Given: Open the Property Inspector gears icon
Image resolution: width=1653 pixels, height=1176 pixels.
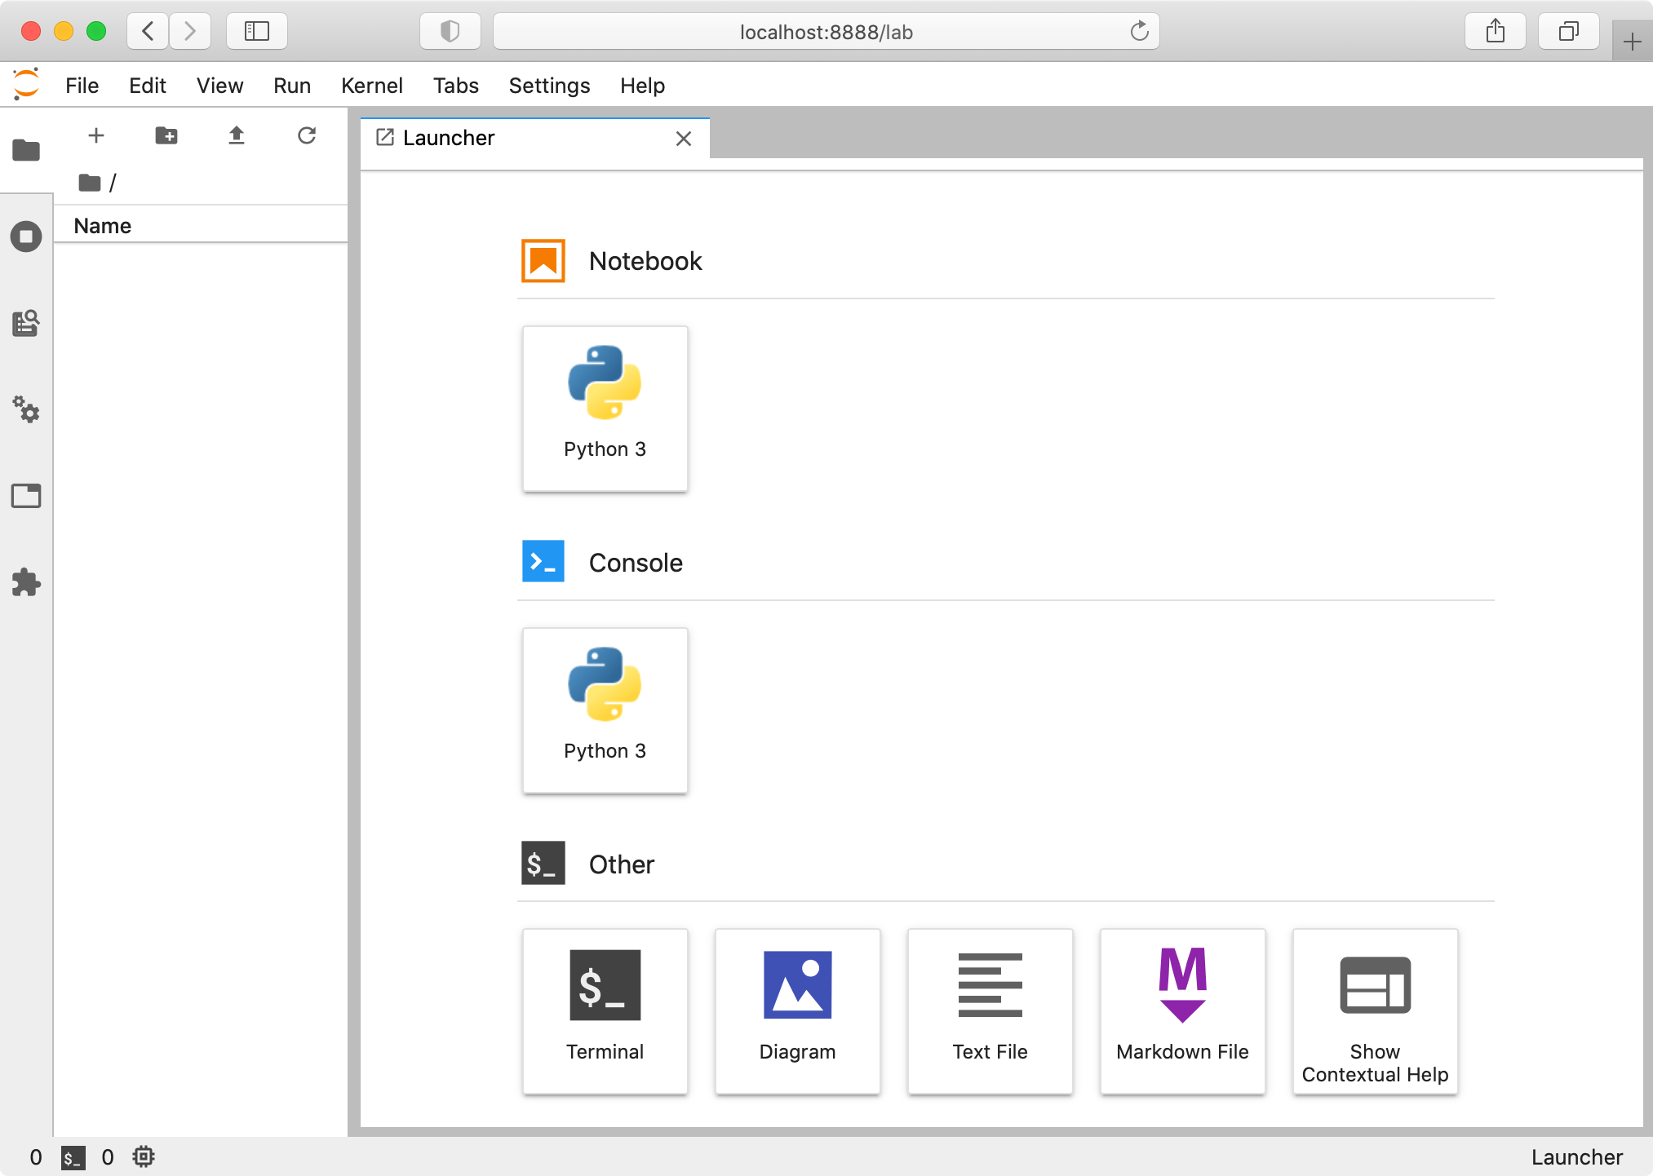Looking at the screenshot, I should [26, 409].
